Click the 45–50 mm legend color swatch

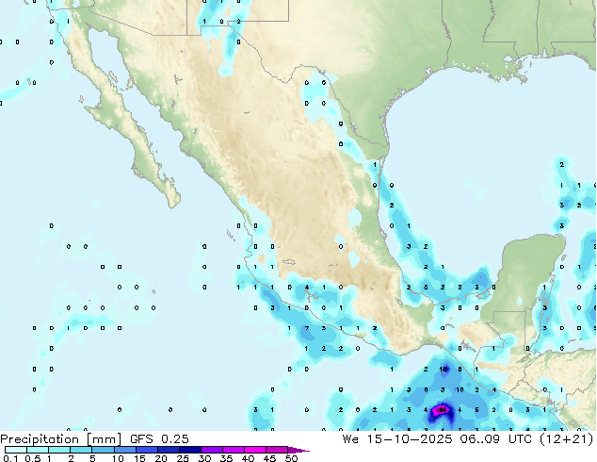pyautogui.click(x=277, y=450)
